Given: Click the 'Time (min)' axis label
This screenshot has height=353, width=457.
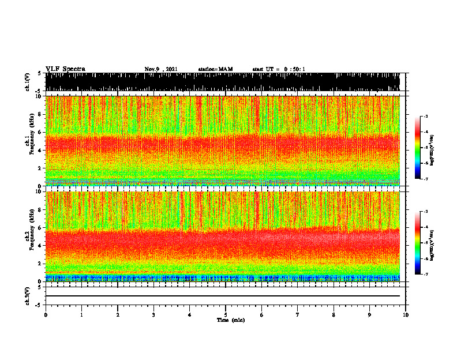Looking at the screenshot, I should tap(231, 320).
